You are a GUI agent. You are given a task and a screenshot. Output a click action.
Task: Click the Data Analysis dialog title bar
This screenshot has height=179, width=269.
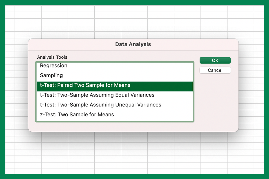(x=133, y=44)
